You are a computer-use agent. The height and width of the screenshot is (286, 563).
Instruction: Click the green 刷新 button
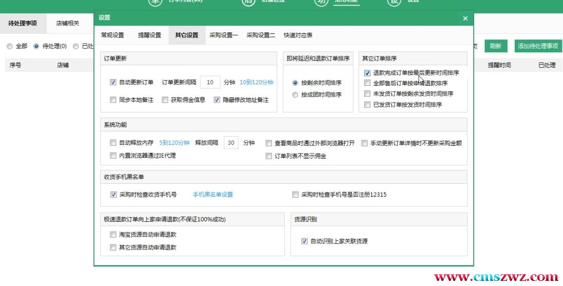tap(495, 46)
